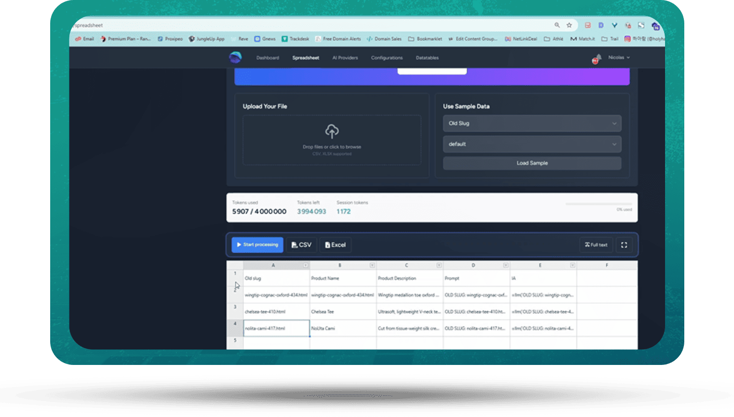Expand the default configuration dropdown
734x417 pixels.
click(532, 144)
